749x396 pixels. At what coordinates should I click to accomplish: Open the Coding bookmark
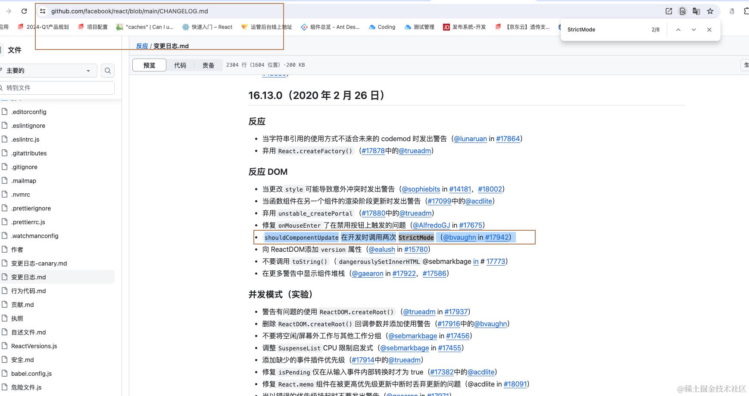pyautogui.click(x=382, y=27)
